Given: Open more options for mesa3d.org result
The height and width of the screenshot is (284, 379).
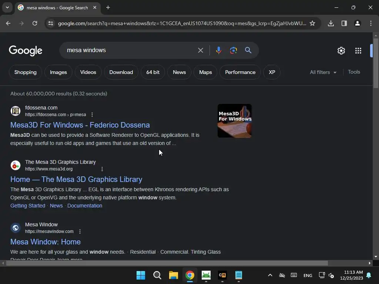Looking at the screenshot, I should tap(102, 169).
